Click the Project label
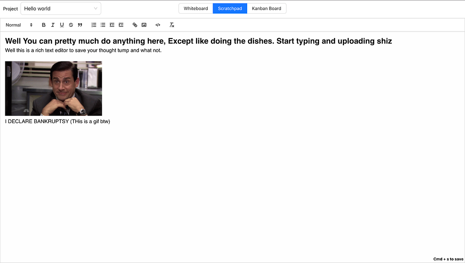The width and height of the screenshot is (465, 263). (11, 9)
